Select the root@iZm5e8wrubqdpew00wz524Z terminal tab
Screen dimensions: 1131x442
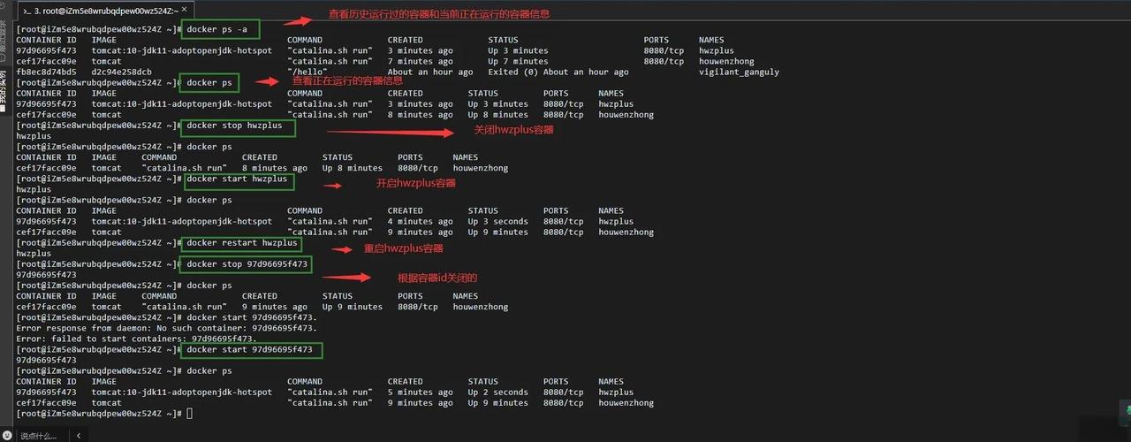(x=104, y=11)
